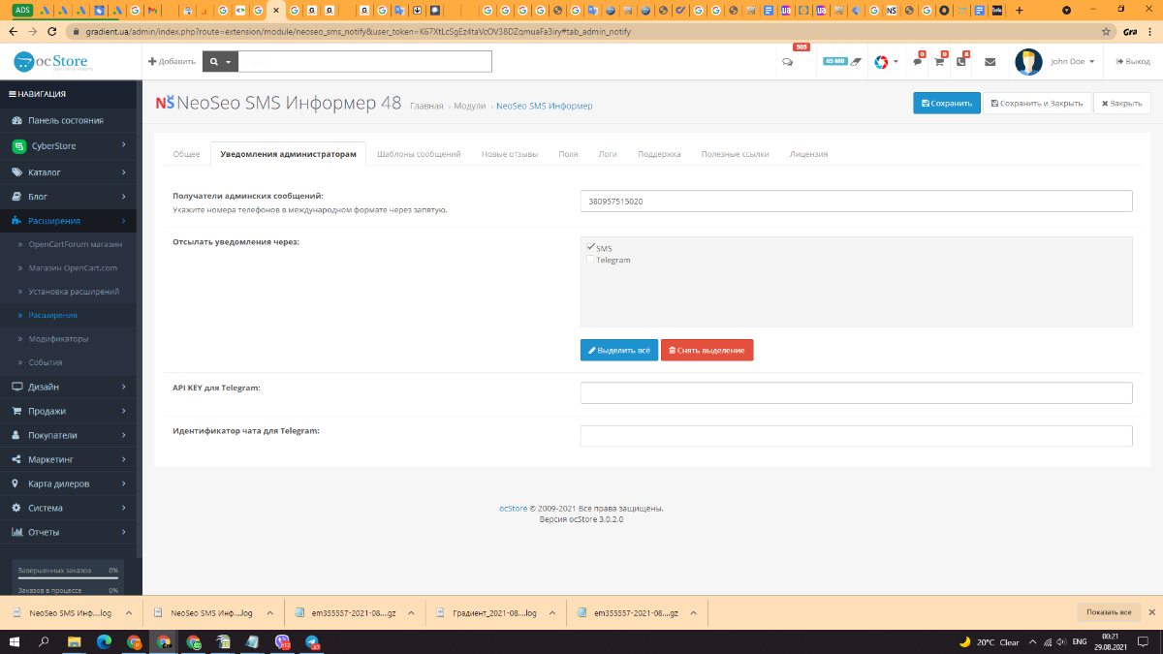Click the admin message recipients phone field

coord(856,201)
